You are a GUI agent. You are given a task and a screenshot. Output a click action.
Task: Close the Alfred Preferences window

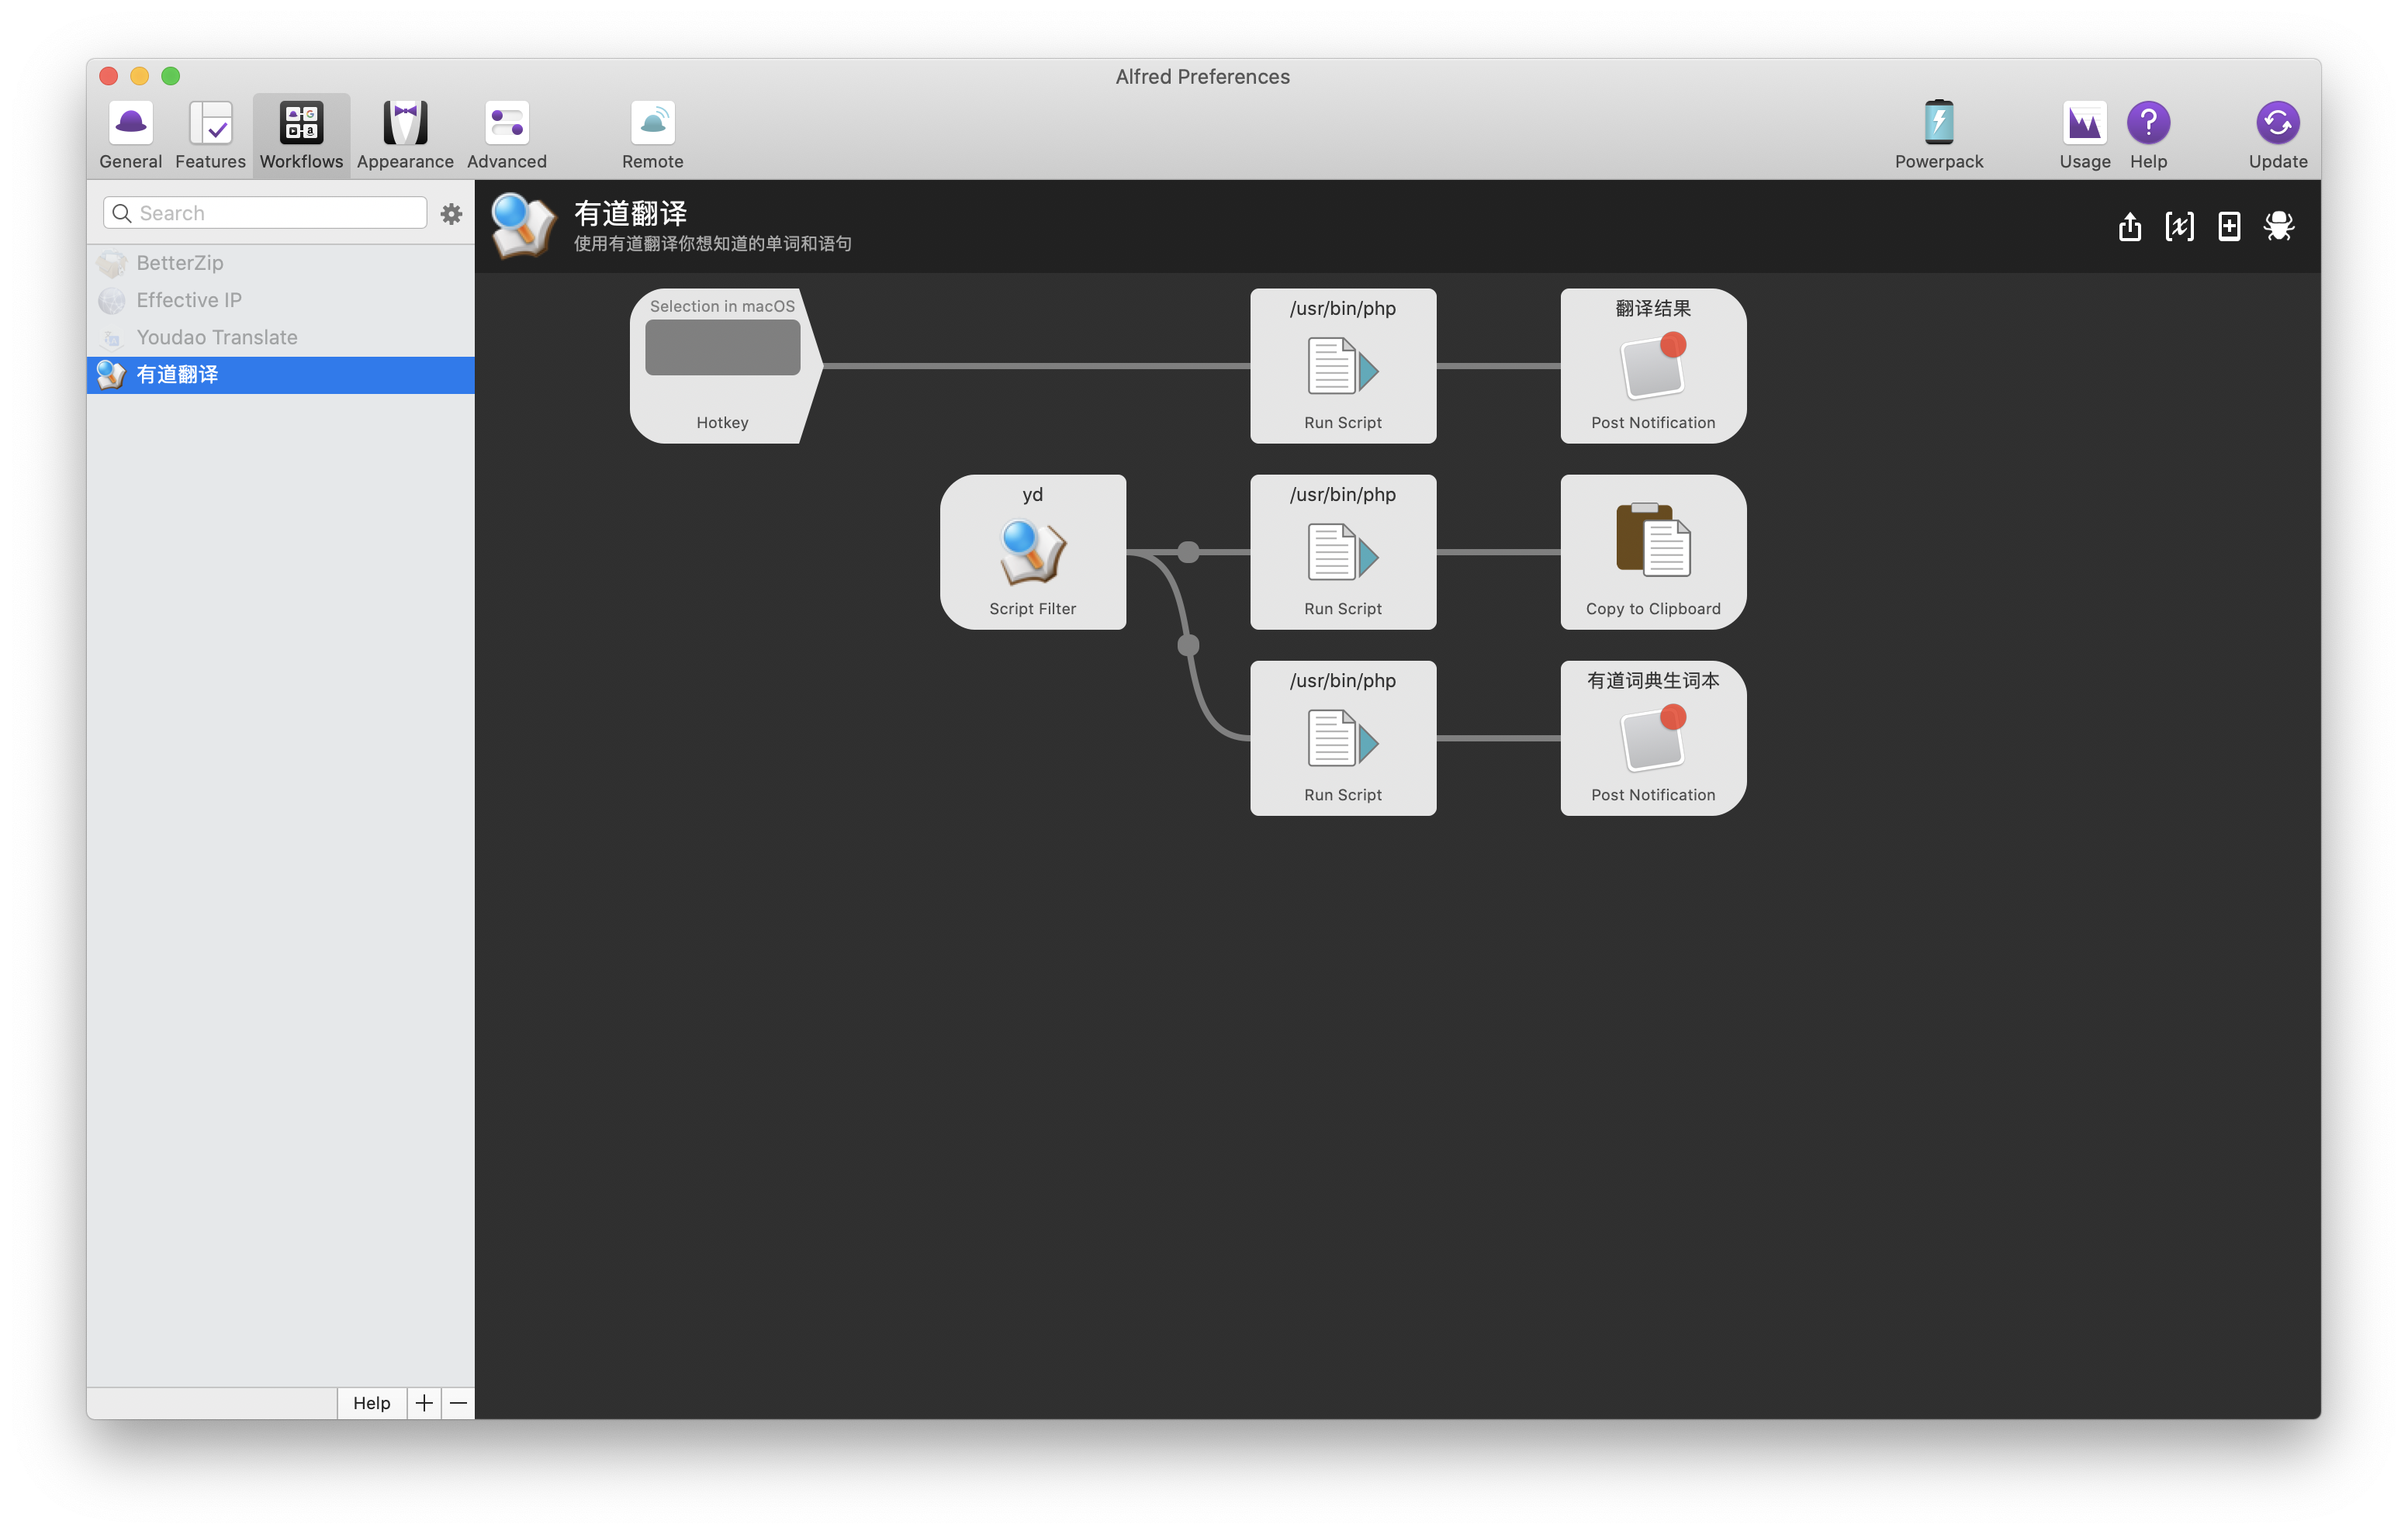pyautogui.click(x=109, y=76)
